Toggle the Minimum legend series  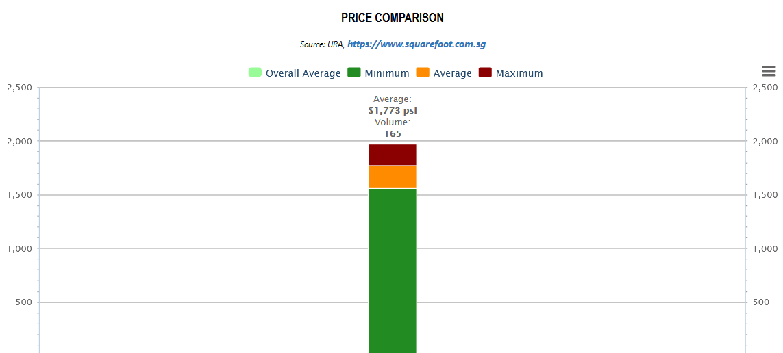(x=378, y=73)
